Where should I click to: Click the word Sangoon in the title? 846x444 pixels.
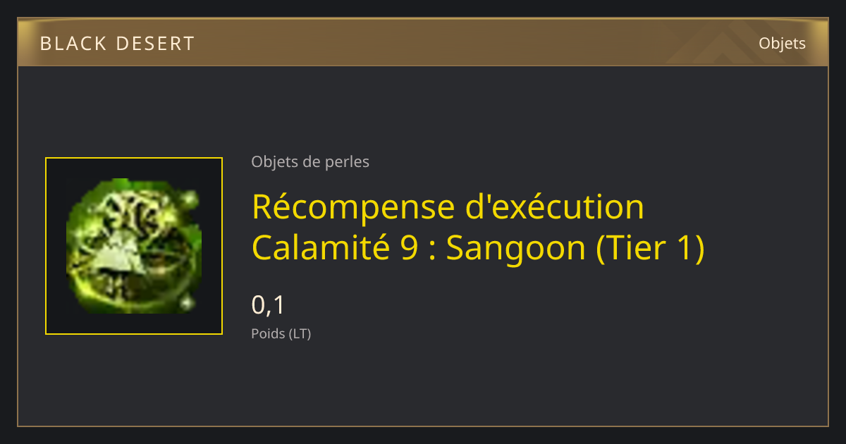(x=516, y=249)
